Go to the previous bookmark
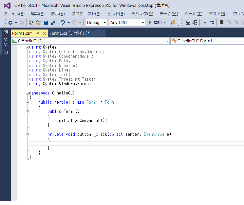The height and width of the screenshot is (205, 244). [x=229, y=23]
